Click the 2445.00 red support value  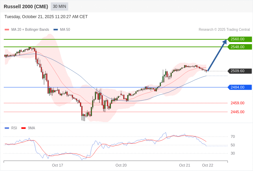[x=237, y=112]
